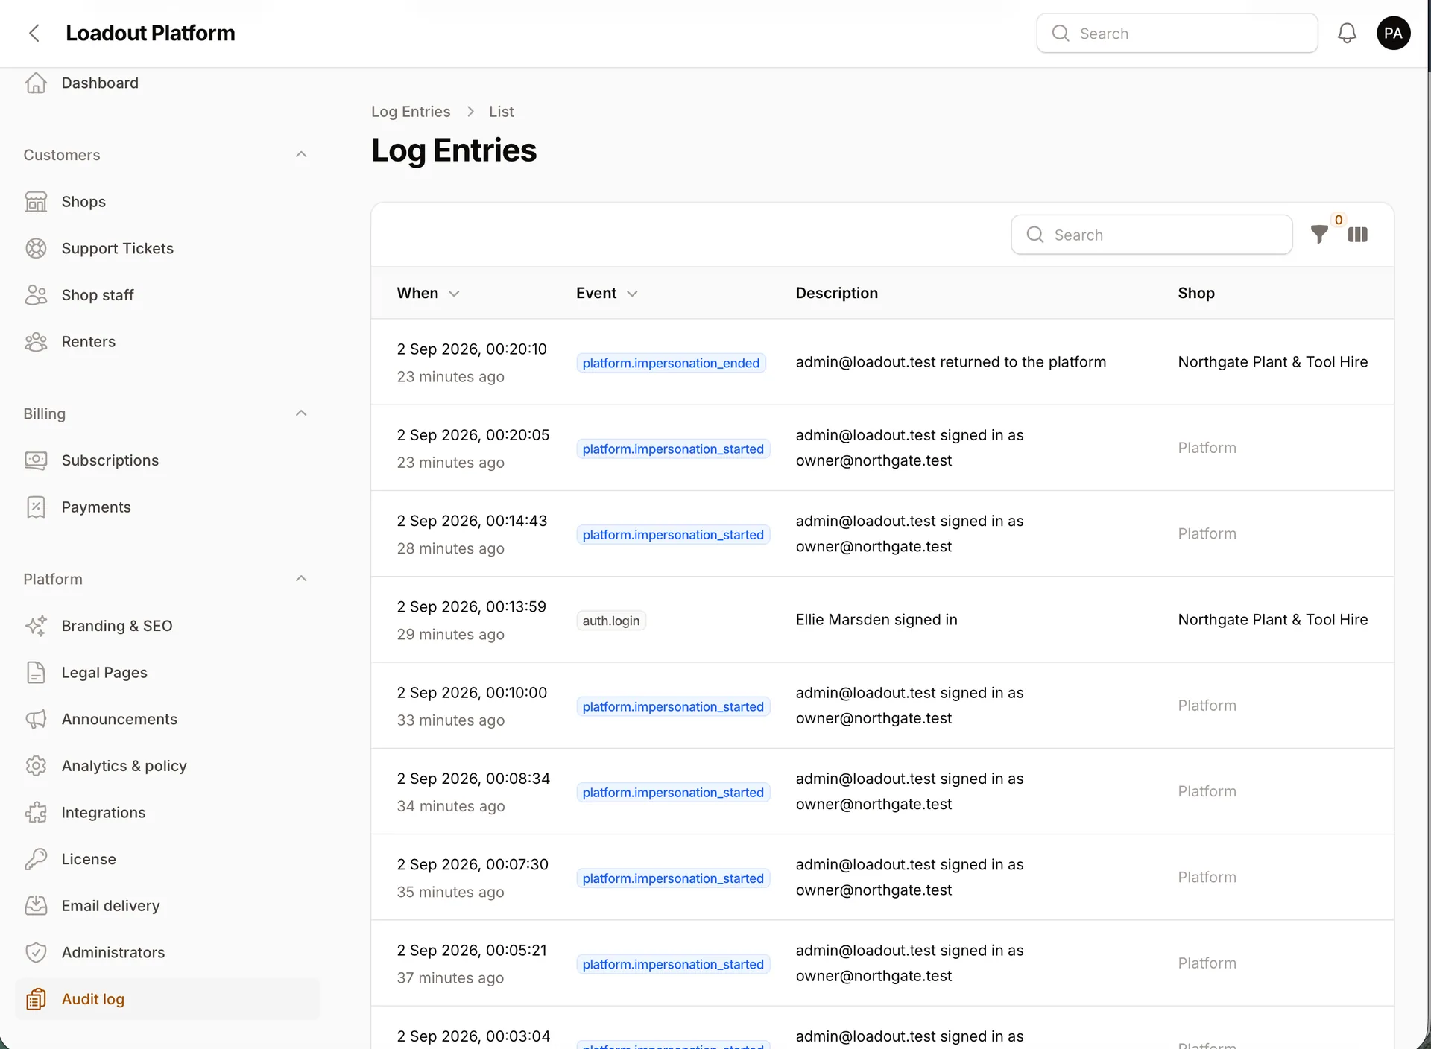Click the Branding & SEO sparkles icon

click(36, 626)
